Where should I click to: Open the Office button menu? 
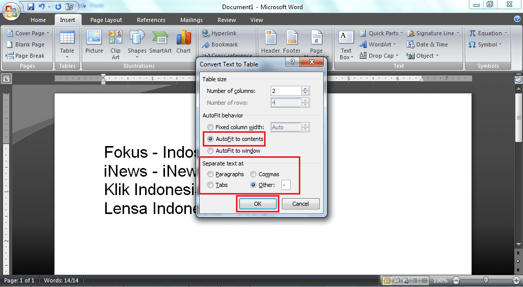coord(11,11)
